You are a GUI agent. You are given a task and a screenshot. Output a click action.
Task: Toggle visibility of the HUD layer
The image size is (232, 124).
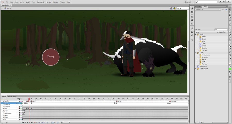pos(18,109)
